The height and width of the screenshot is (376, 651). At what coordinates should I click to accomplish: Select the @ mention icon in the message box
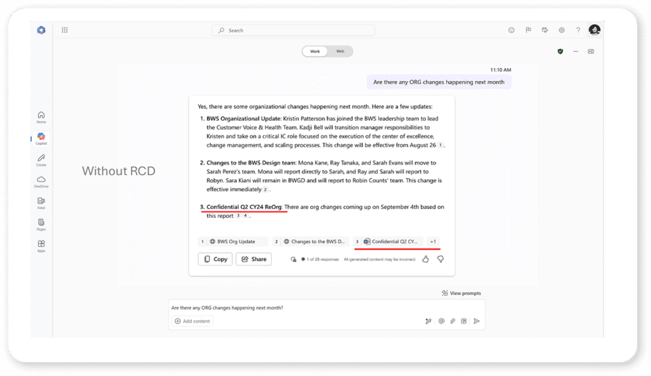[441, 321]
